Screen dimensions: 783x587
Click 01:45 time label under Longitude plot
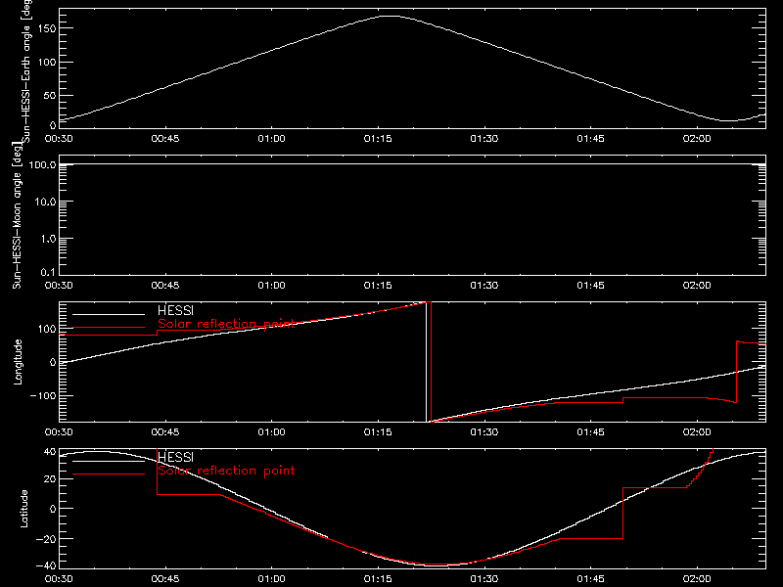coord(591,431)
